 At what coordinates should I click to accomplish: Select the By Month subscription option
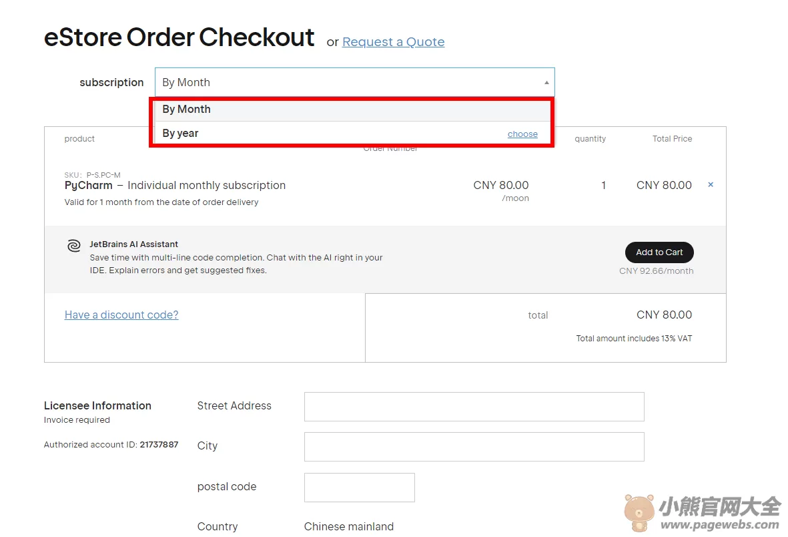pos(352,110)
